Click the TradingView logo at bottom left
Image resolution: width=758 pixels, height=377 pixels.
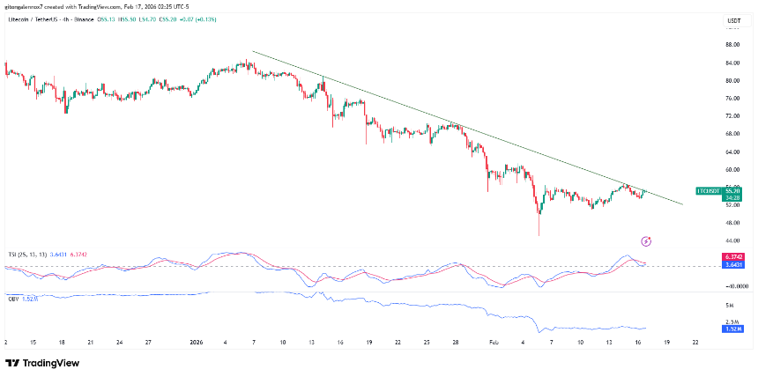[42, 363]
